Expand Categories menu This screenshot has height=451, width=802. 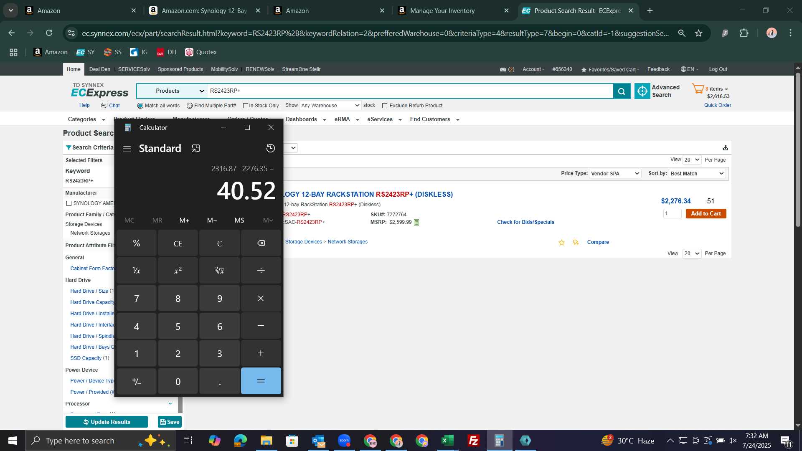pyautogui.click(x=86, y=119)
